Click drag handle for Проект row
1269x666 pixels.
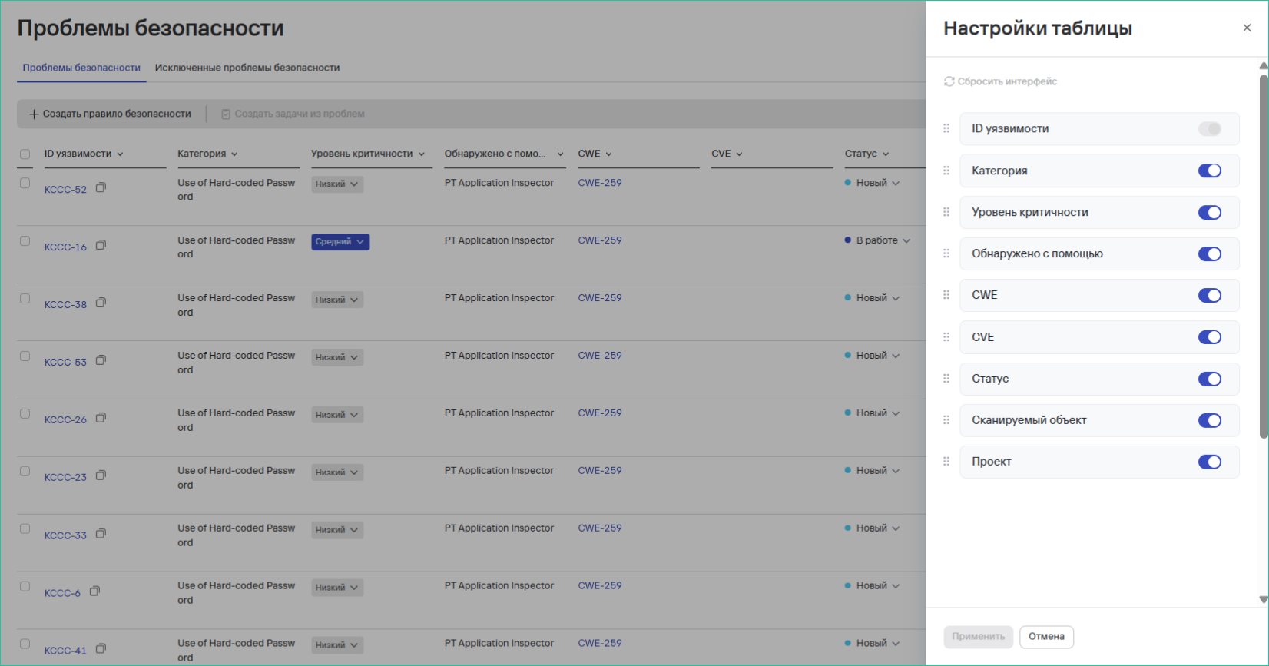[x=946, y=462]
